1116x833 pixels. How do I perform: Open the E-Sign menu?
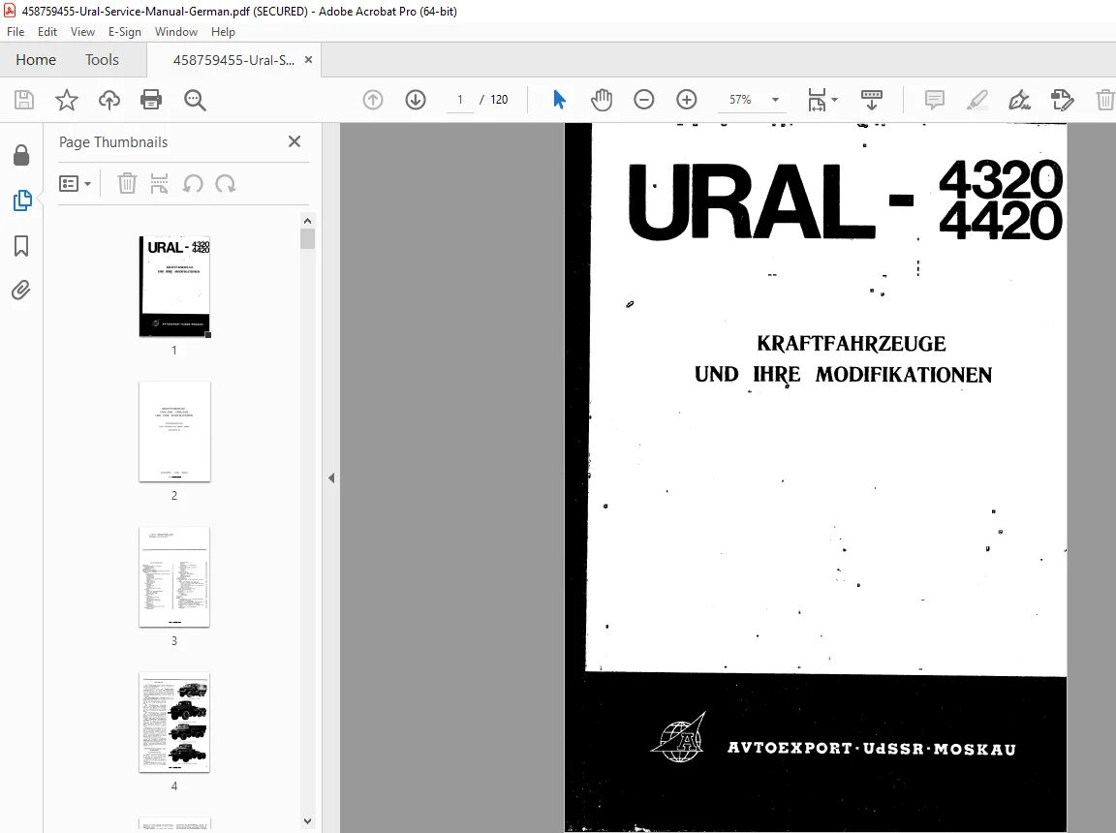[125, 32]
